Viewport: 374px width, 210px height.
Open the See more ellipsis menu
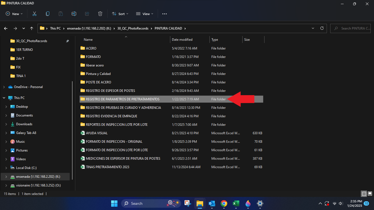coord(165,14)
